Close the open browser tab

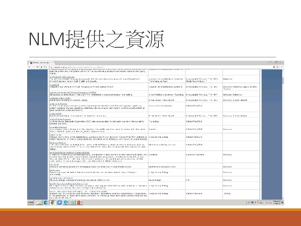pos(52,63)
